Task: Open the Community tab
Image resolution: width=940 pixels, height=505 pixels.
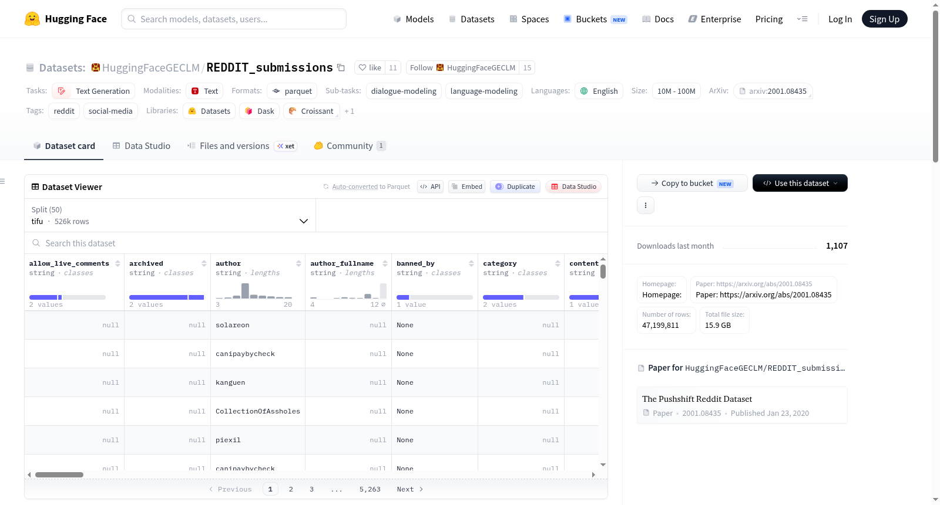Action: (x=350, y=145)
